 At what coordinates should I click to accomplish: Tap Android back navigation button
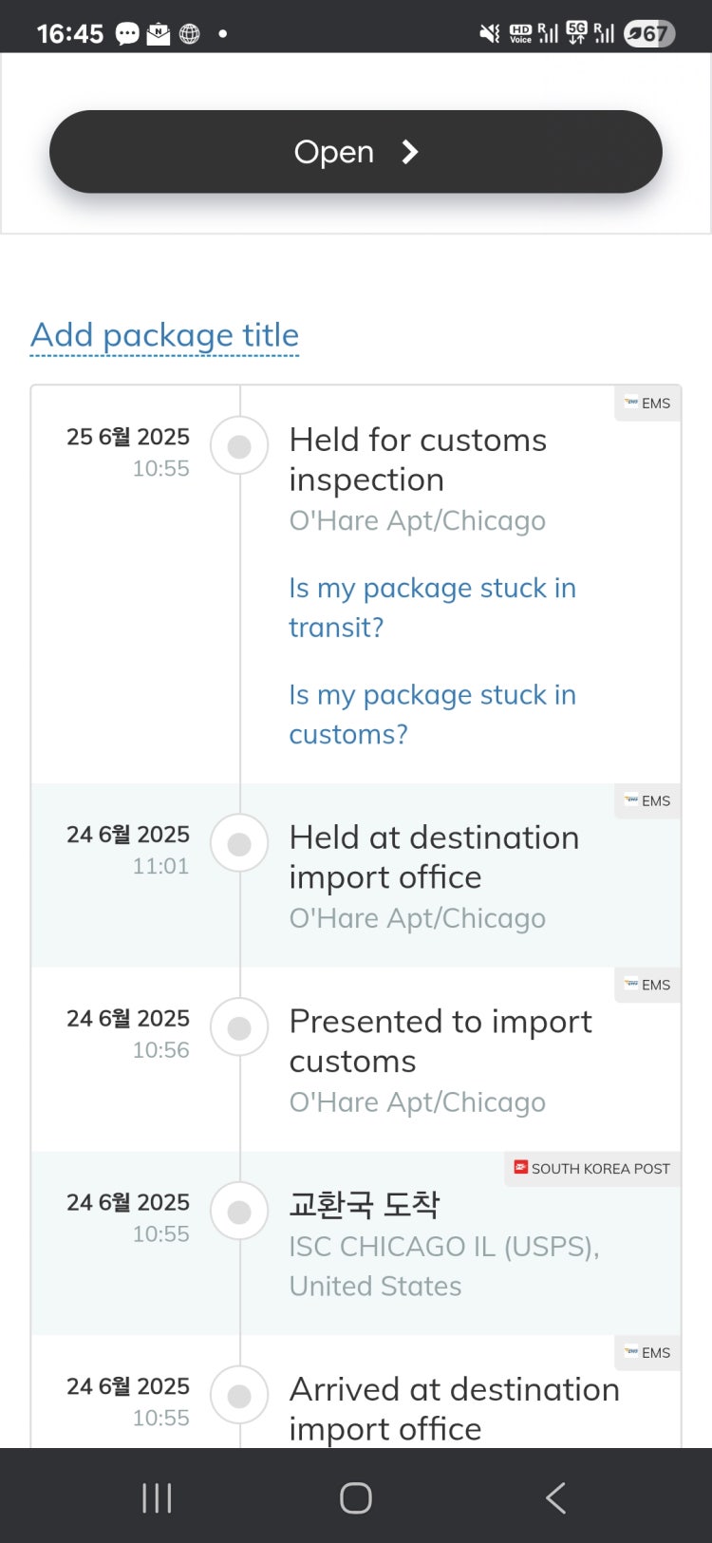point(556,1497)
